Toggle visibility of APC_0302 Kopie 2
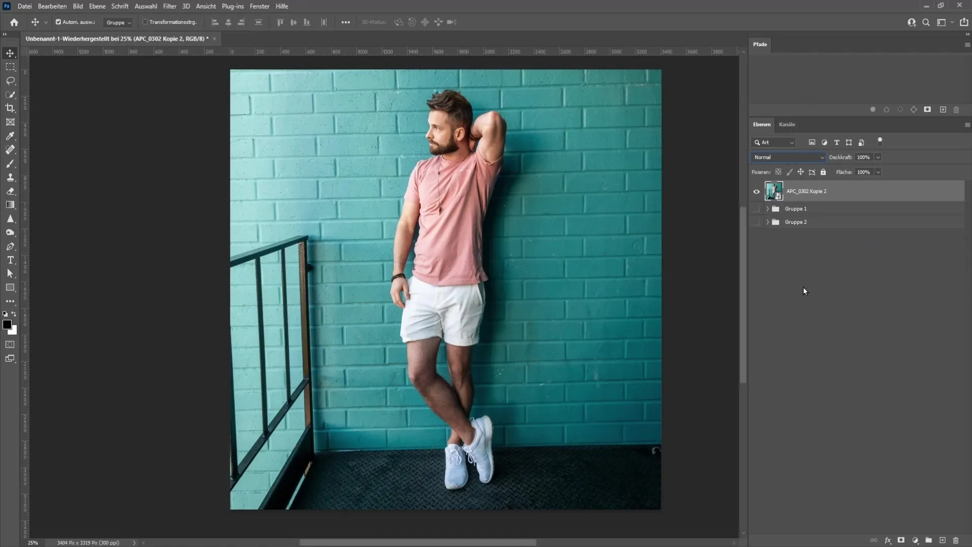The width and height of the screenshot is (972, 547). tap(756, 191)
